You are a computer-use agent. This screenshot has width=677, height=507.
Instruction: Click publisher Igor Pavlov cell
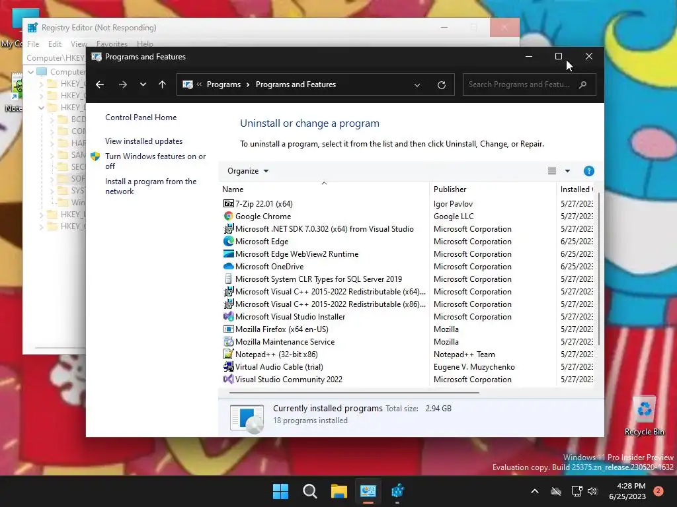[453, 203]
